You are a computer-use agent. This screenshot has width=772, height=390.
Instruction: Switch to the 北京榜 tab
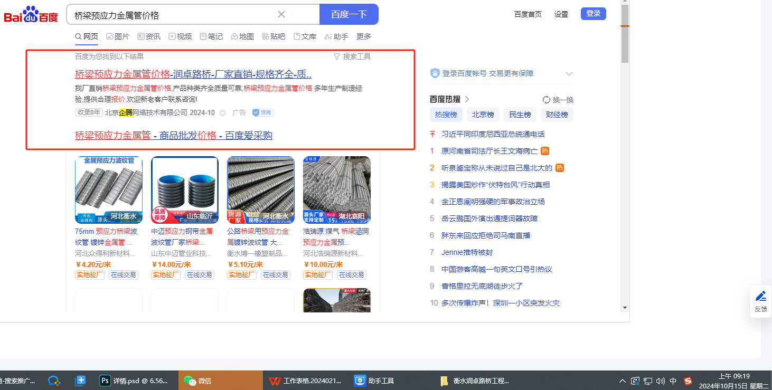[483, 115]
